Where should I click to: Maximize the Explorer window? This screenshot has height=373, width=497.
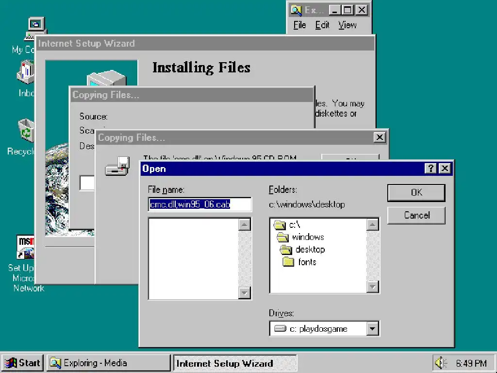(x=348, y=10)
